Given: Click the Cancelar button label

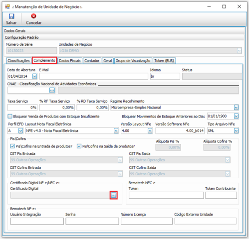Looking at the screenshot, I should (34, 23).
